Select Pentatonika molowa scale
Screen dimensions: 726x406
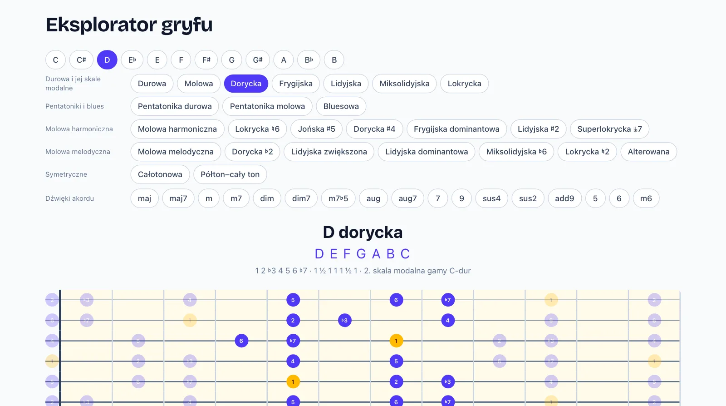[267, 106]
